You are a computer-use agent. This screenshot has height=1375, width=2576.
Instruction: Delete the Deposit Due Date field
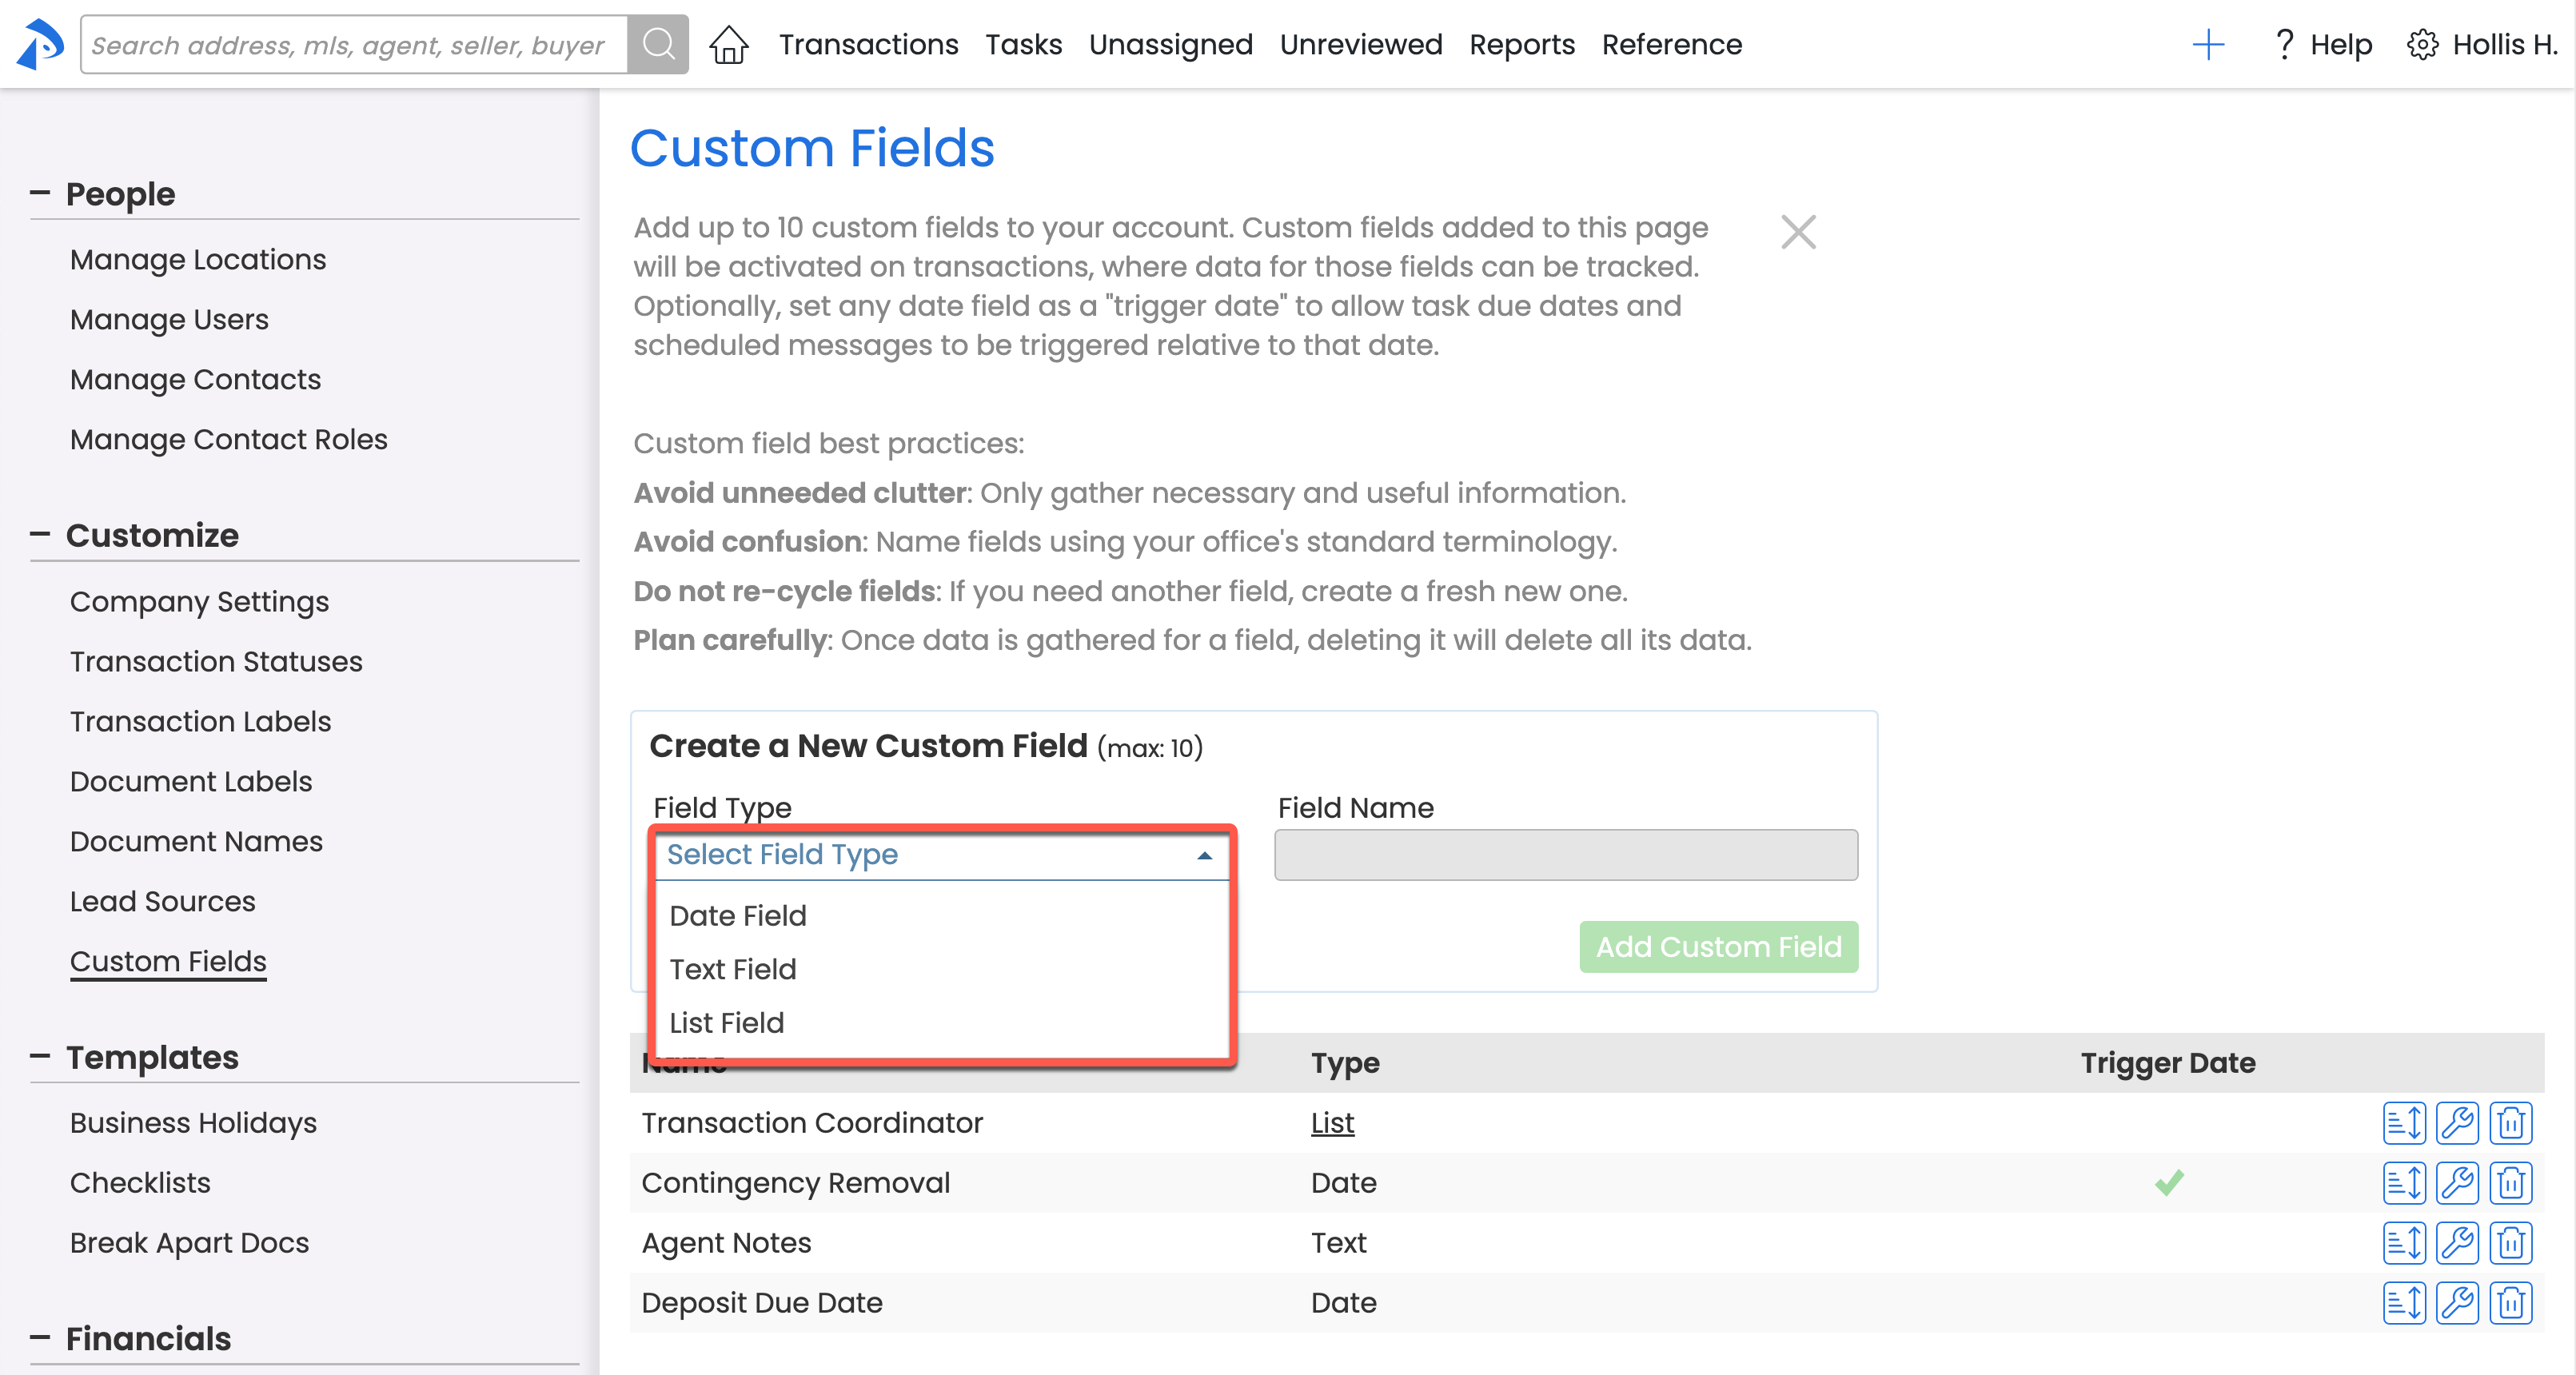(2510, 1303)
